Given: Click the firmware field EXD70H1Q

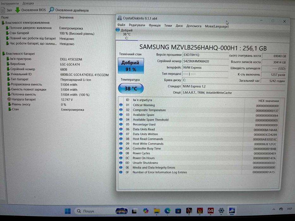Looking at the screenshot, I should point(205,55).
